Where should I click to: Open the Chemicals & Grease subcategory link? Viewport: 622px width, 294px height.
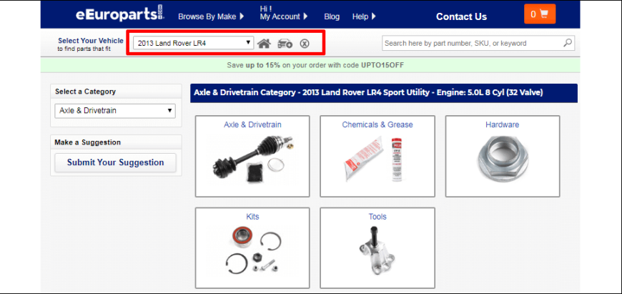377,124
